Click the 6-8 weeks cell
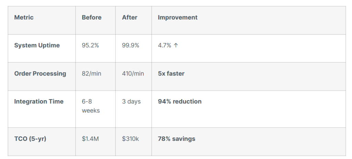This screenshot has height=159, width=352. click(x=91, y=106)
